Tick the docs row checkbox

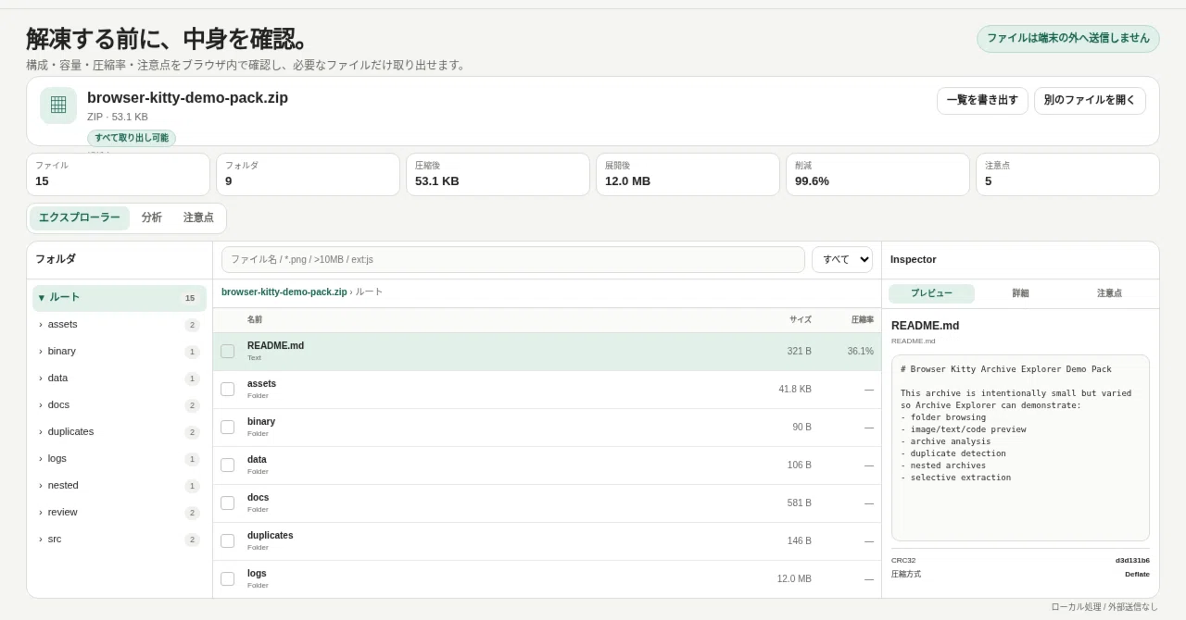(227, 503)
